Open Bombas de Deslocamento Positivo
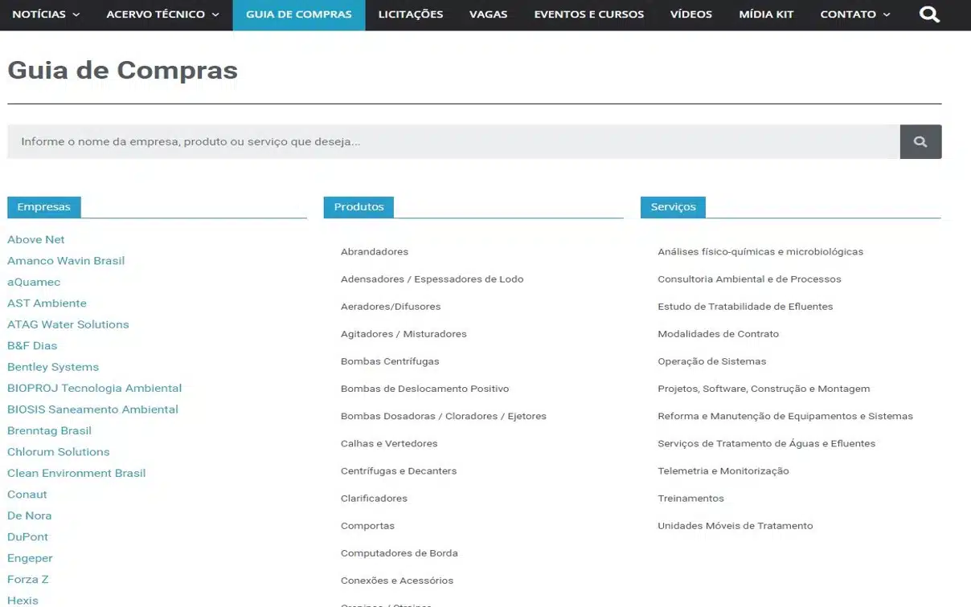 click(425, 389)
